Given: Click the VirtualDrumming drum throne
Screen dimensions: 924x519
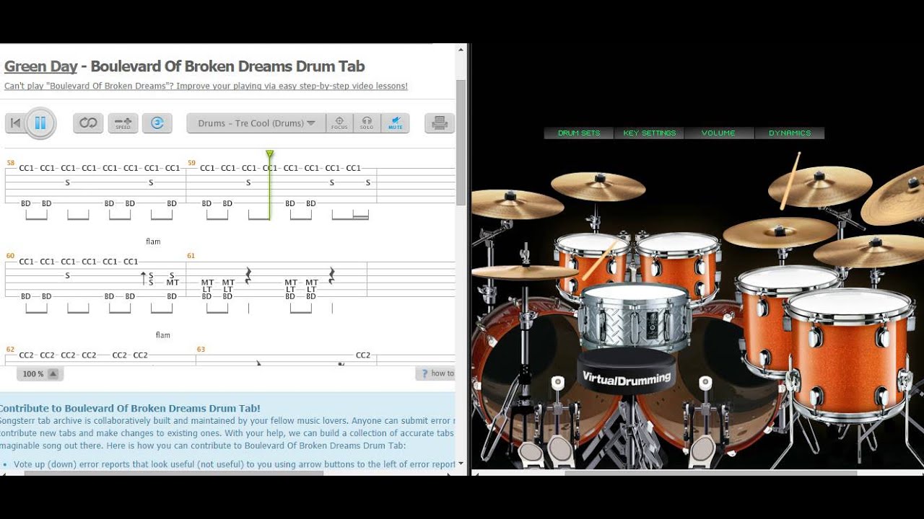Looking at the screenshot, I should (x=627, y=373).
